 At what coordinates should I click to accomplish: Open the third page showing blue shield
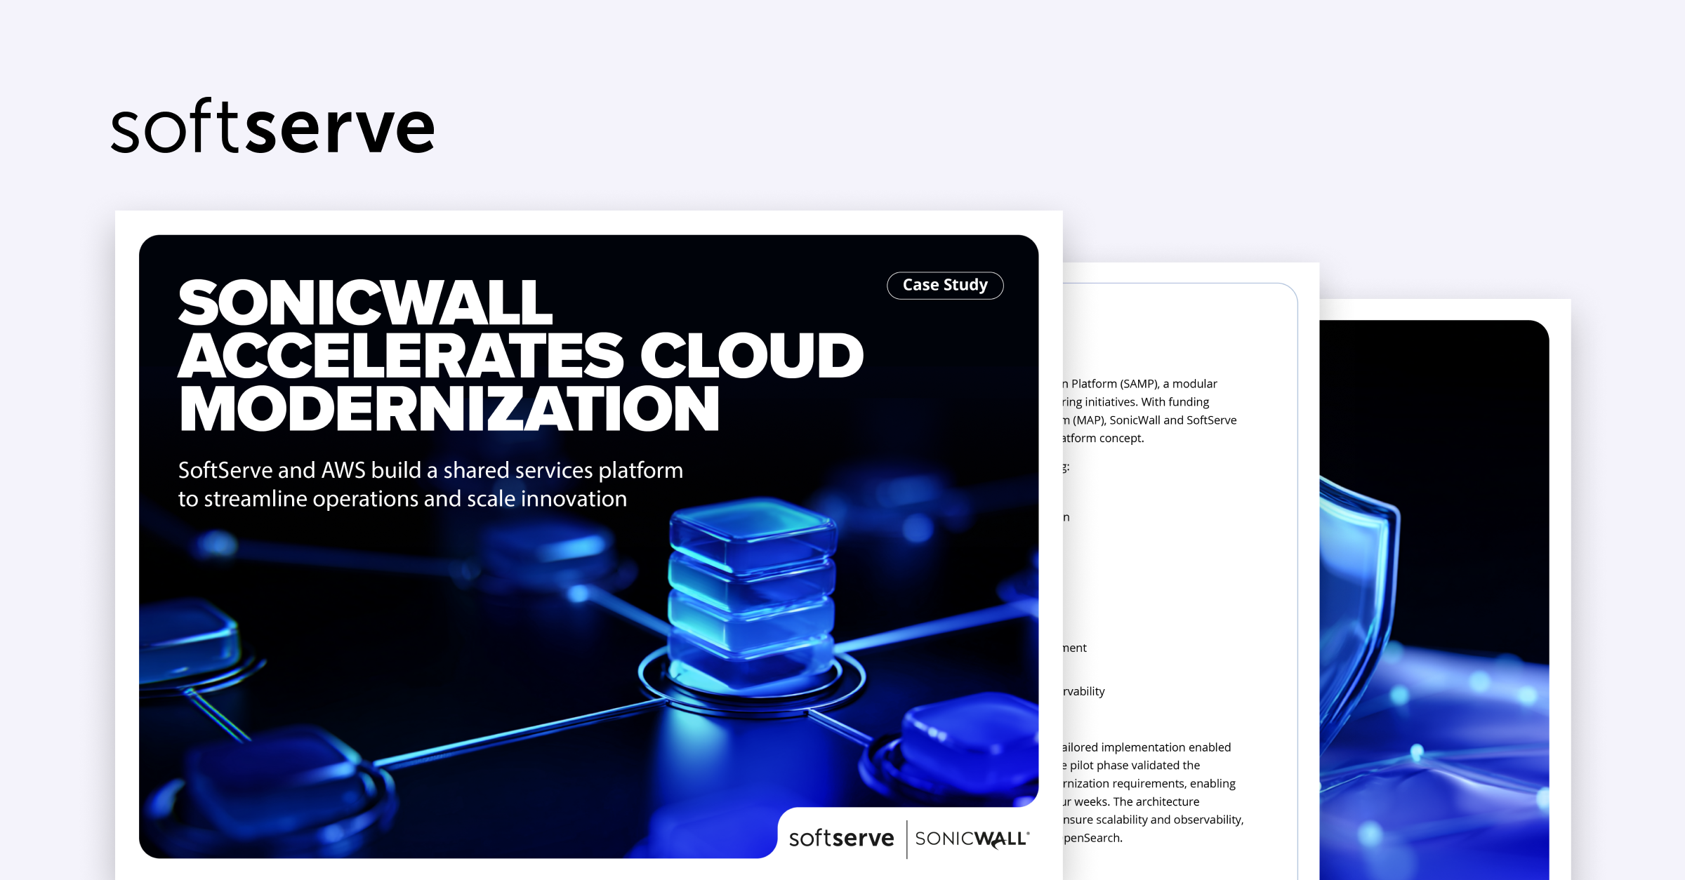[1445, 589]
